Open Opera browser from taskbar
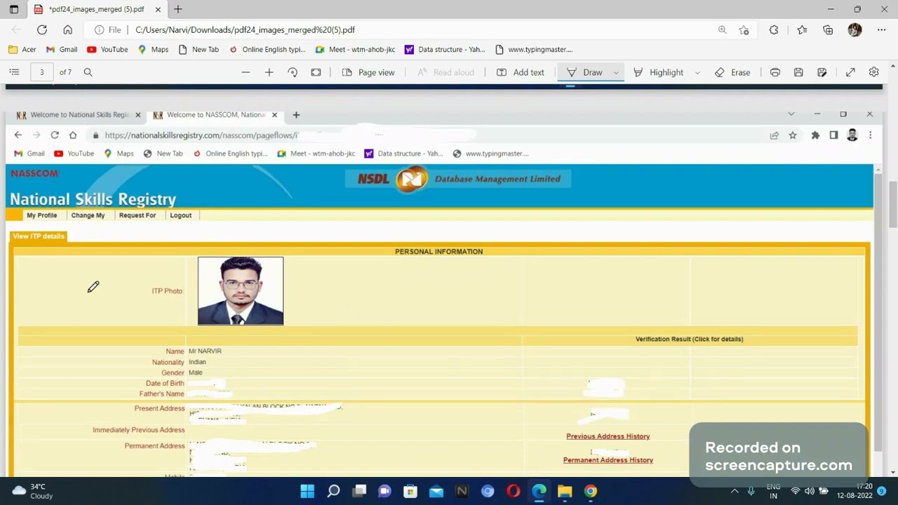Screen dimensions: 898x505 514,491
